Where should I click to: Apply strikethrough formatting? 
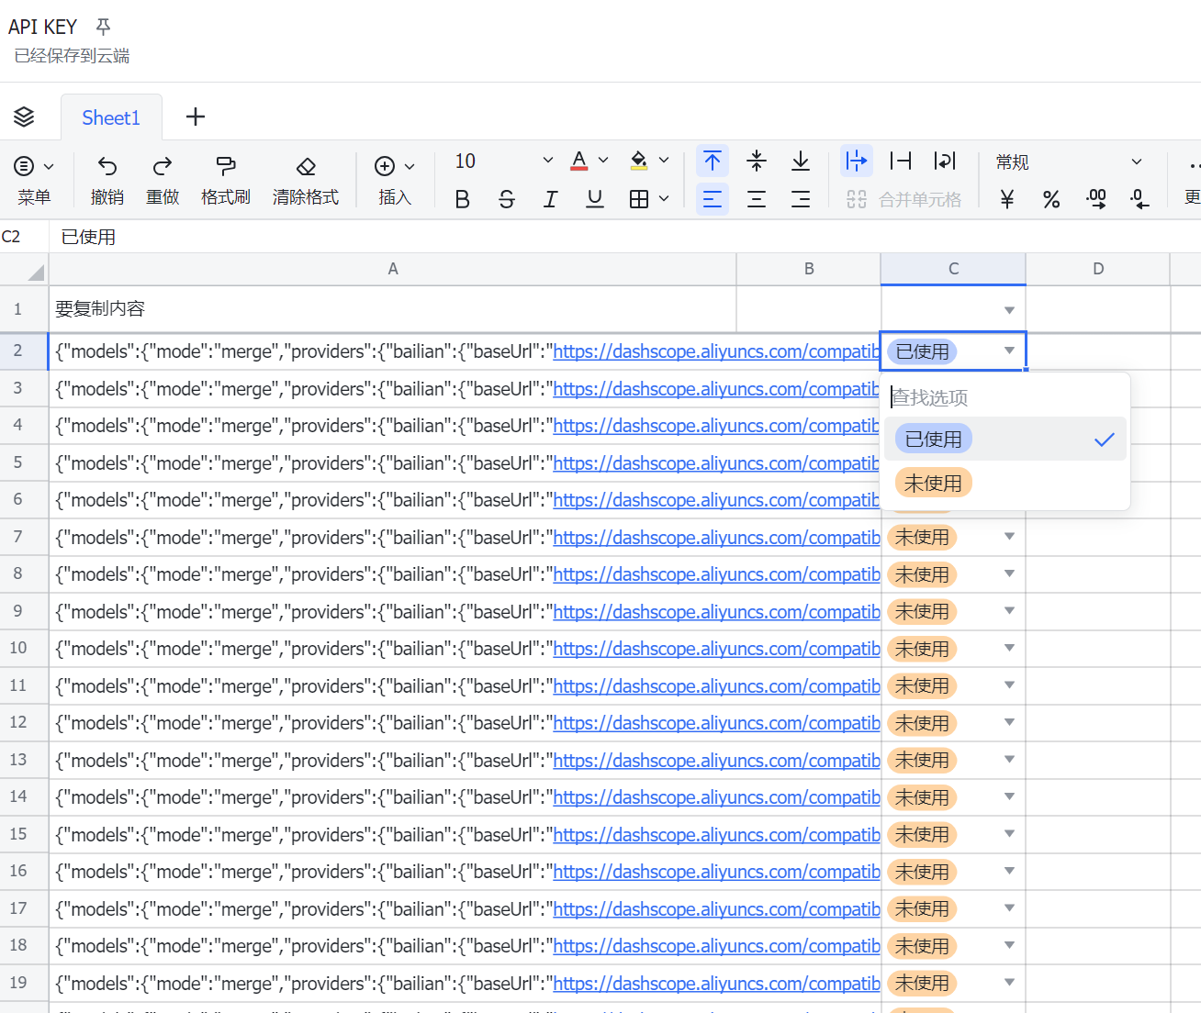[x=506, y=199]
